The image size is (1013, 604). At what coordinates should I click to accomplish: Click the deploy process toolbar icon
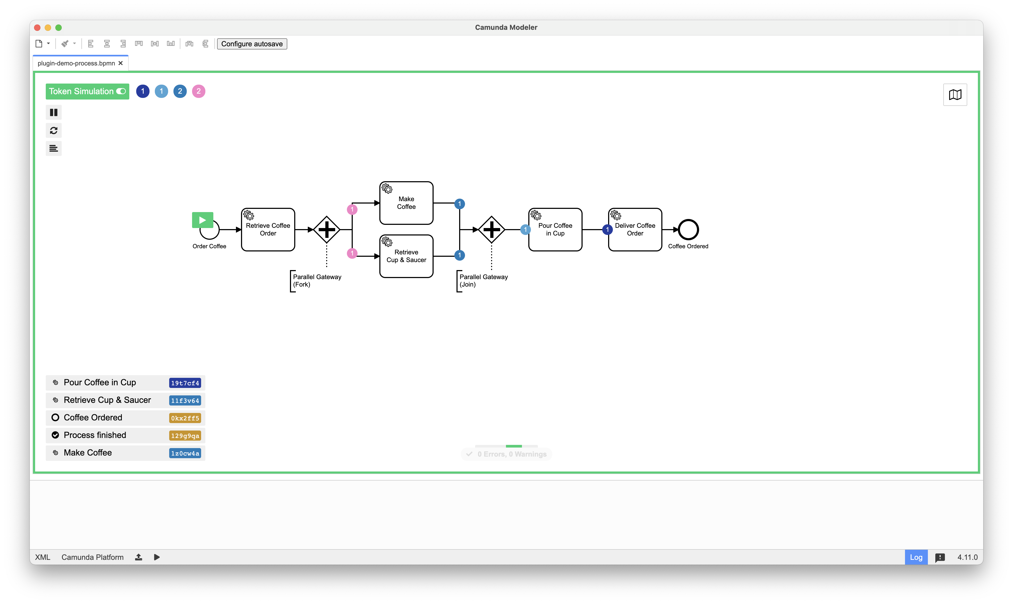tap(142, 557)
